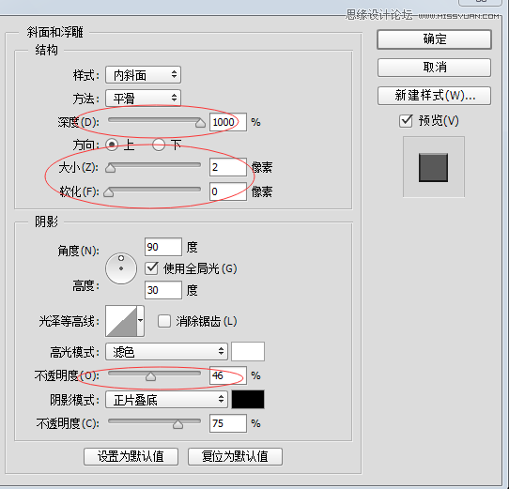Click the 深度(D) slider handle
Image resolution: width=509 pixels, height=489 pixels.
200,123
